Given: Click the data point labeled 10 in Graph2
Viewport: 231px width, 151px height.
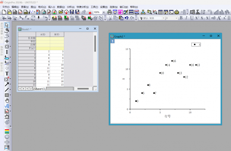Looking at the screenshot, I should (160, 73).
